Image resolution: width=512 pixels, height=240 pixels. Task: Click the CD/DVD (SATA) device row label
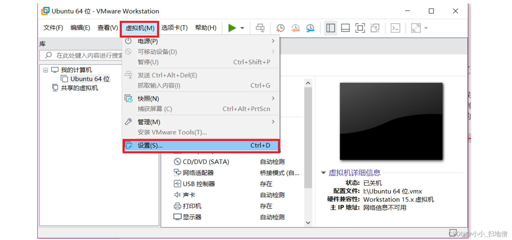206,162
